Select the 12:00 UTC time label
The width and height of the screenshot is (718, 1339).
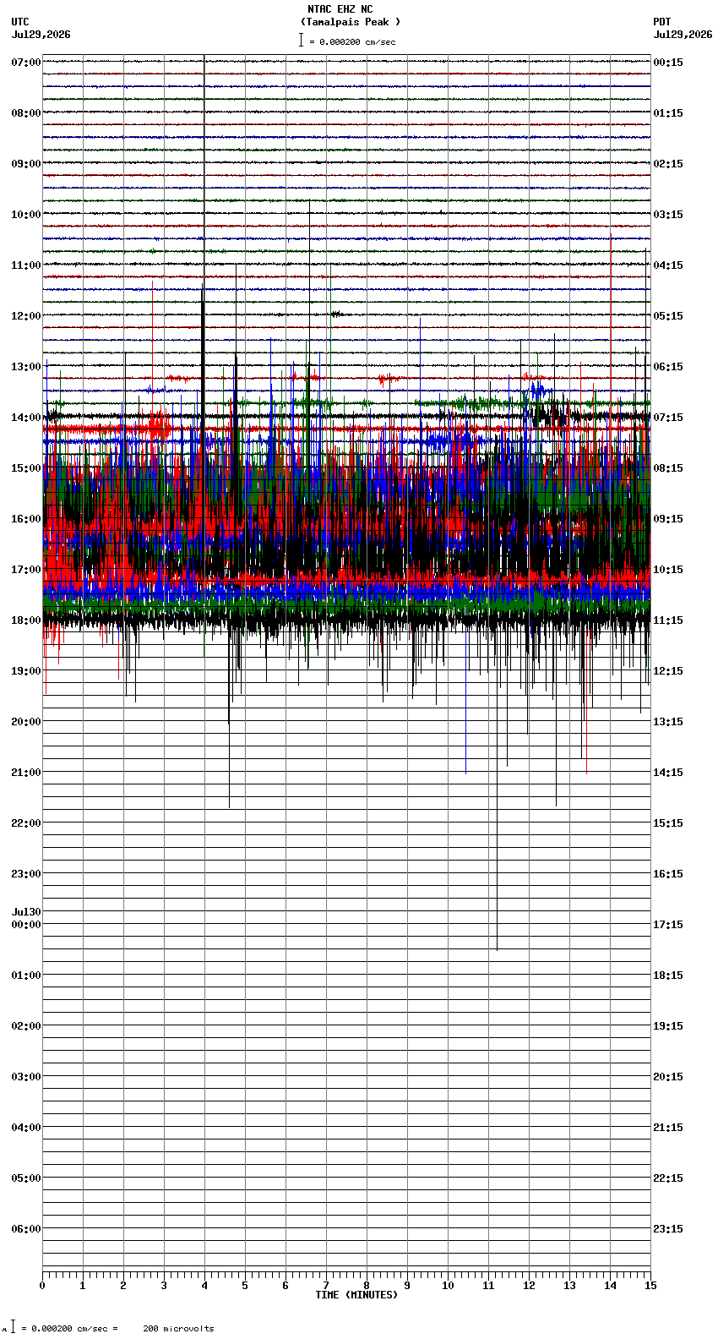pos(26,316)
